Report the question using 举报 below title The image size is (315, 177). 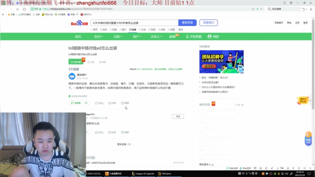point(102,62)
